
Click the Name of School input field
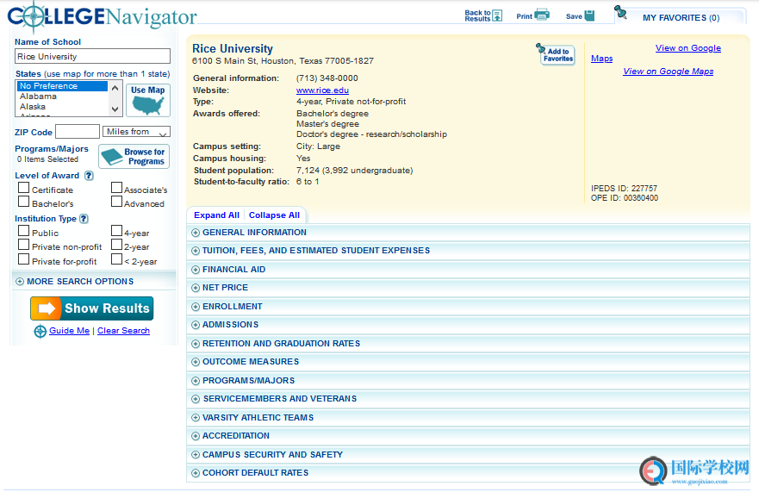tap(92, 56)
